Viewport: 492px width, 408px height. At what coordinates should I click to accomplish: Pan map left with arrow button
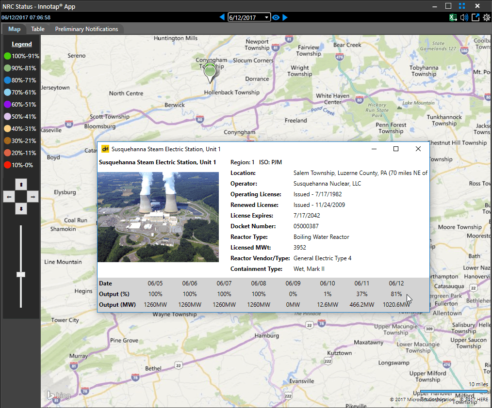pyautogui.click(x=9, y=197)
